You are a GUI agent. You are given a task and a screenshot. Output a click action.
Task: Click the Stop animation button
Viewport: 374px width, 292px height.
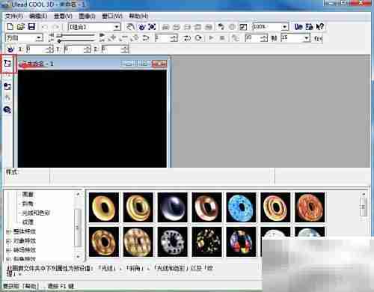coord(222,38)
